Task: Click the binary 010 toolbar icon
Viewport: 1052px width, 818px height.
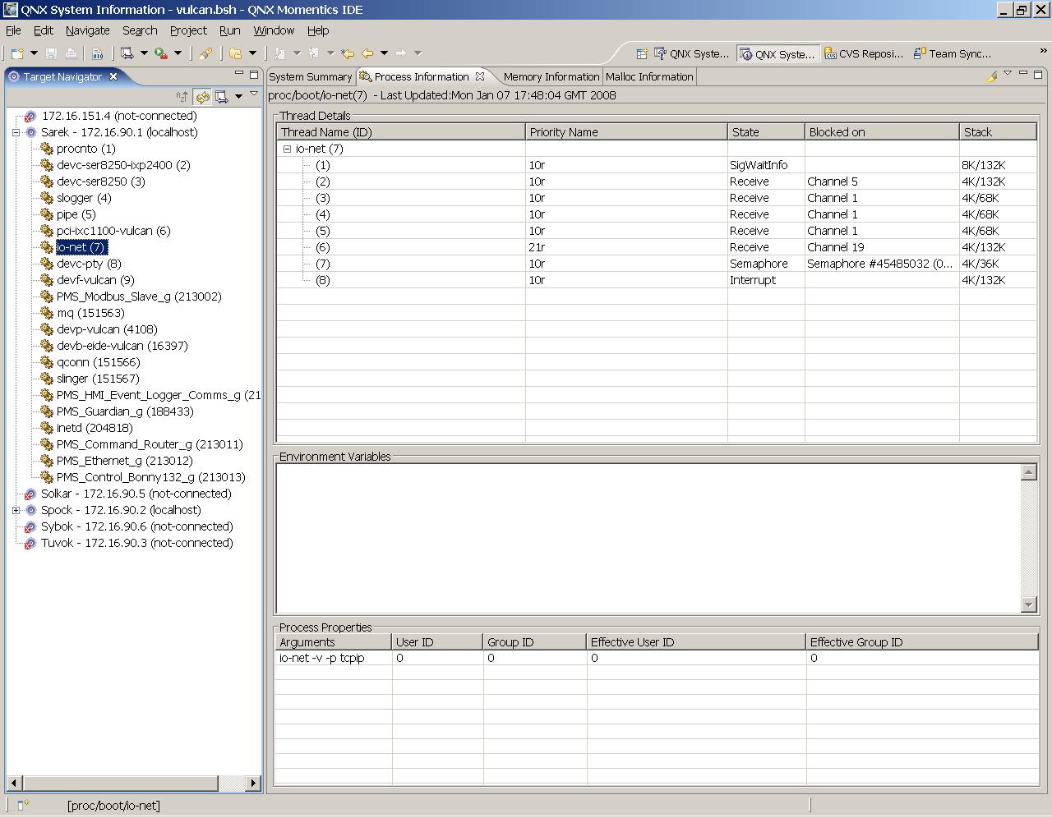Action: tap(97, 53)
